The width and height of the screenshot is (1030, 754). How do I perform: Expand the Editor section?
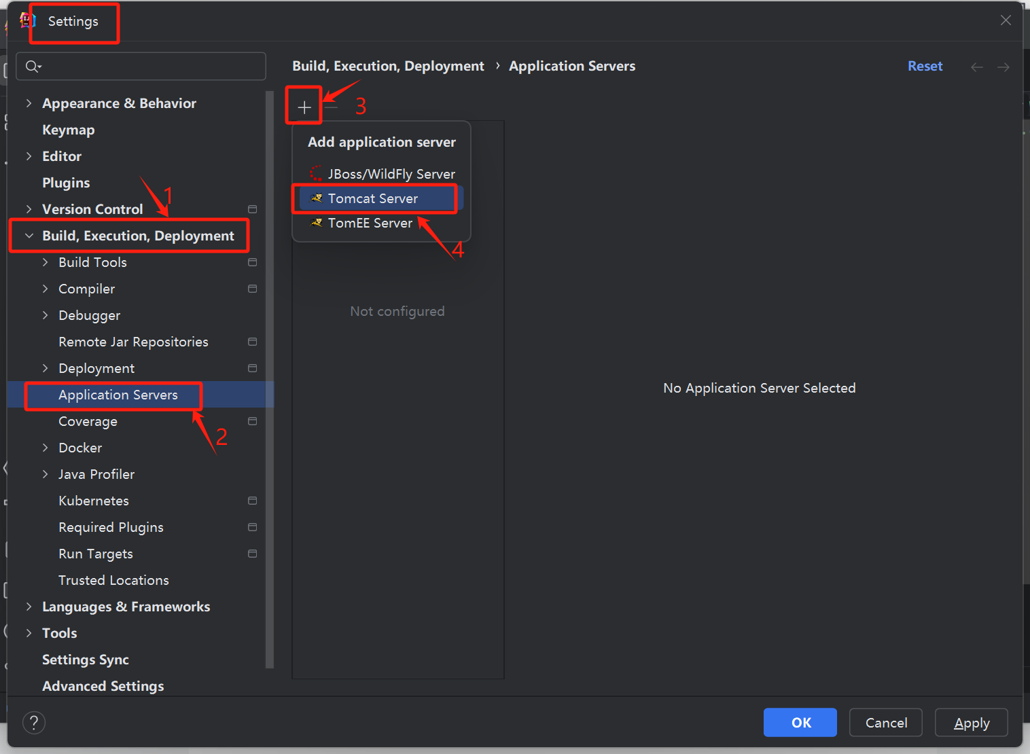[29, 156]
